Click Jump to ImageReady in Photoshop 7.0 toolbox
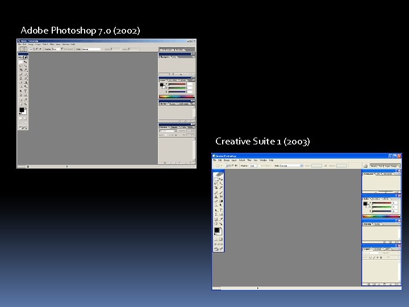Image resolution: width=409 pixels, height=307 pixels. pyautogui.click(x=23, y=128)
